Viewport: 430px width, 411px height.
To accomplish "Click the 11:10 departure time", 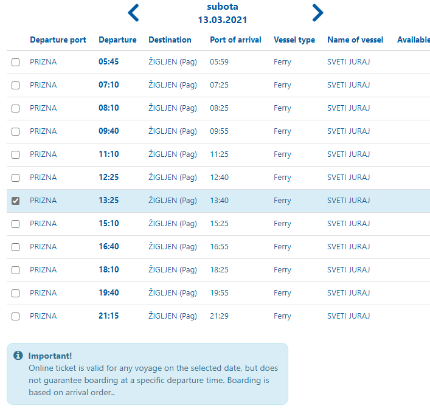I will click(109, 154).
